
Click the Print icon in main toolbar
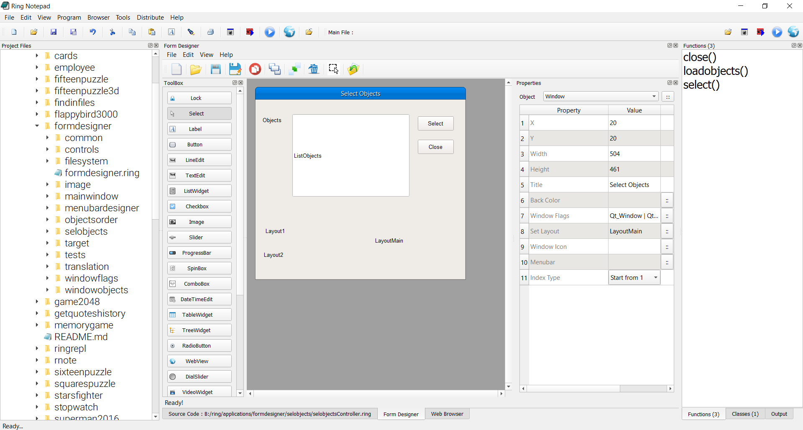pyautogui.click(x=211, y=32)
